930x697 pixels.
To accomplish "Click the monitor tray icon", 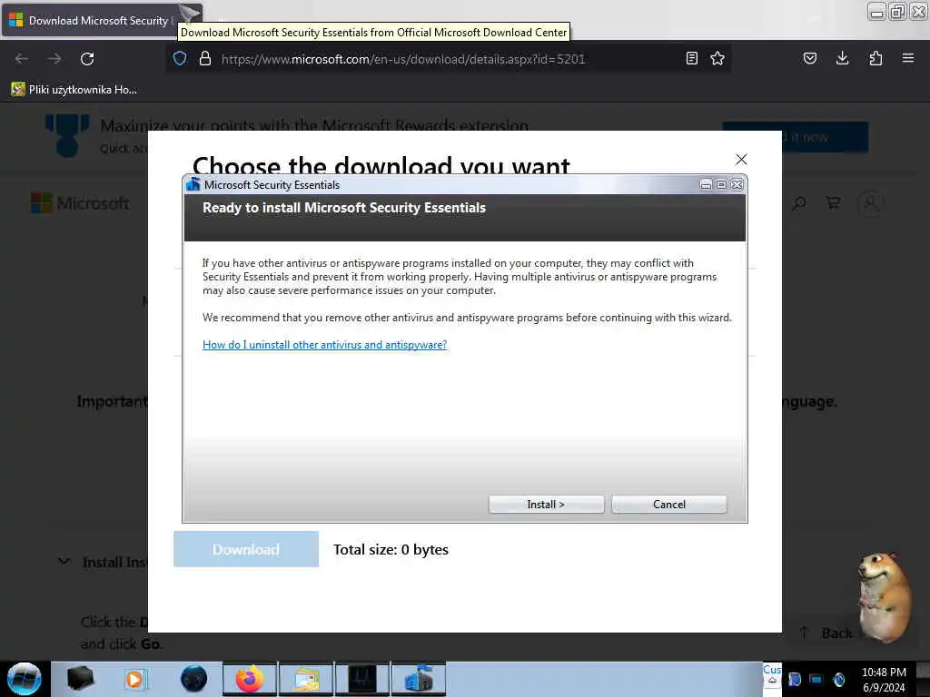I will [816, 679].
